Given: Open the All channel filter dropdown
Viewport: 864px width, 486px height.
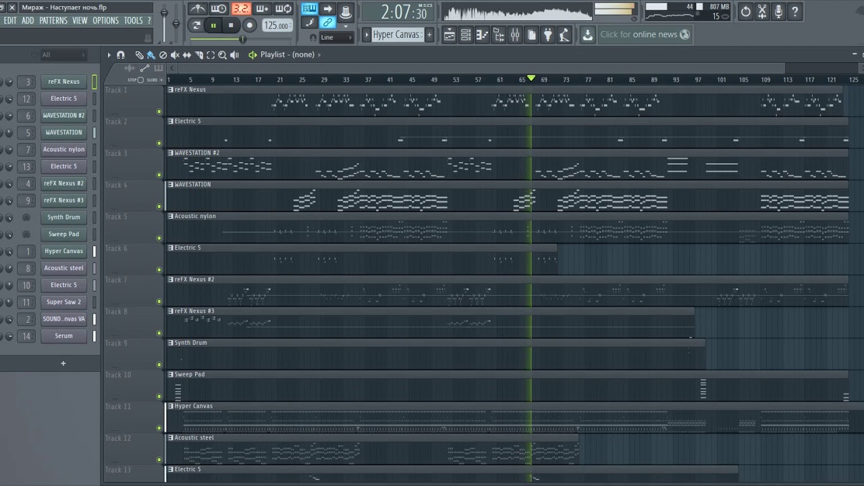Looking at the screenshot, I should (x=63, y=55).
